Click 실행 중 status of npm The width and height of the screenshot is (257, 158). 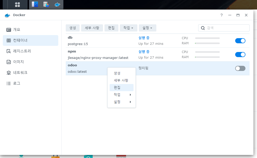[x=144, y=52]
